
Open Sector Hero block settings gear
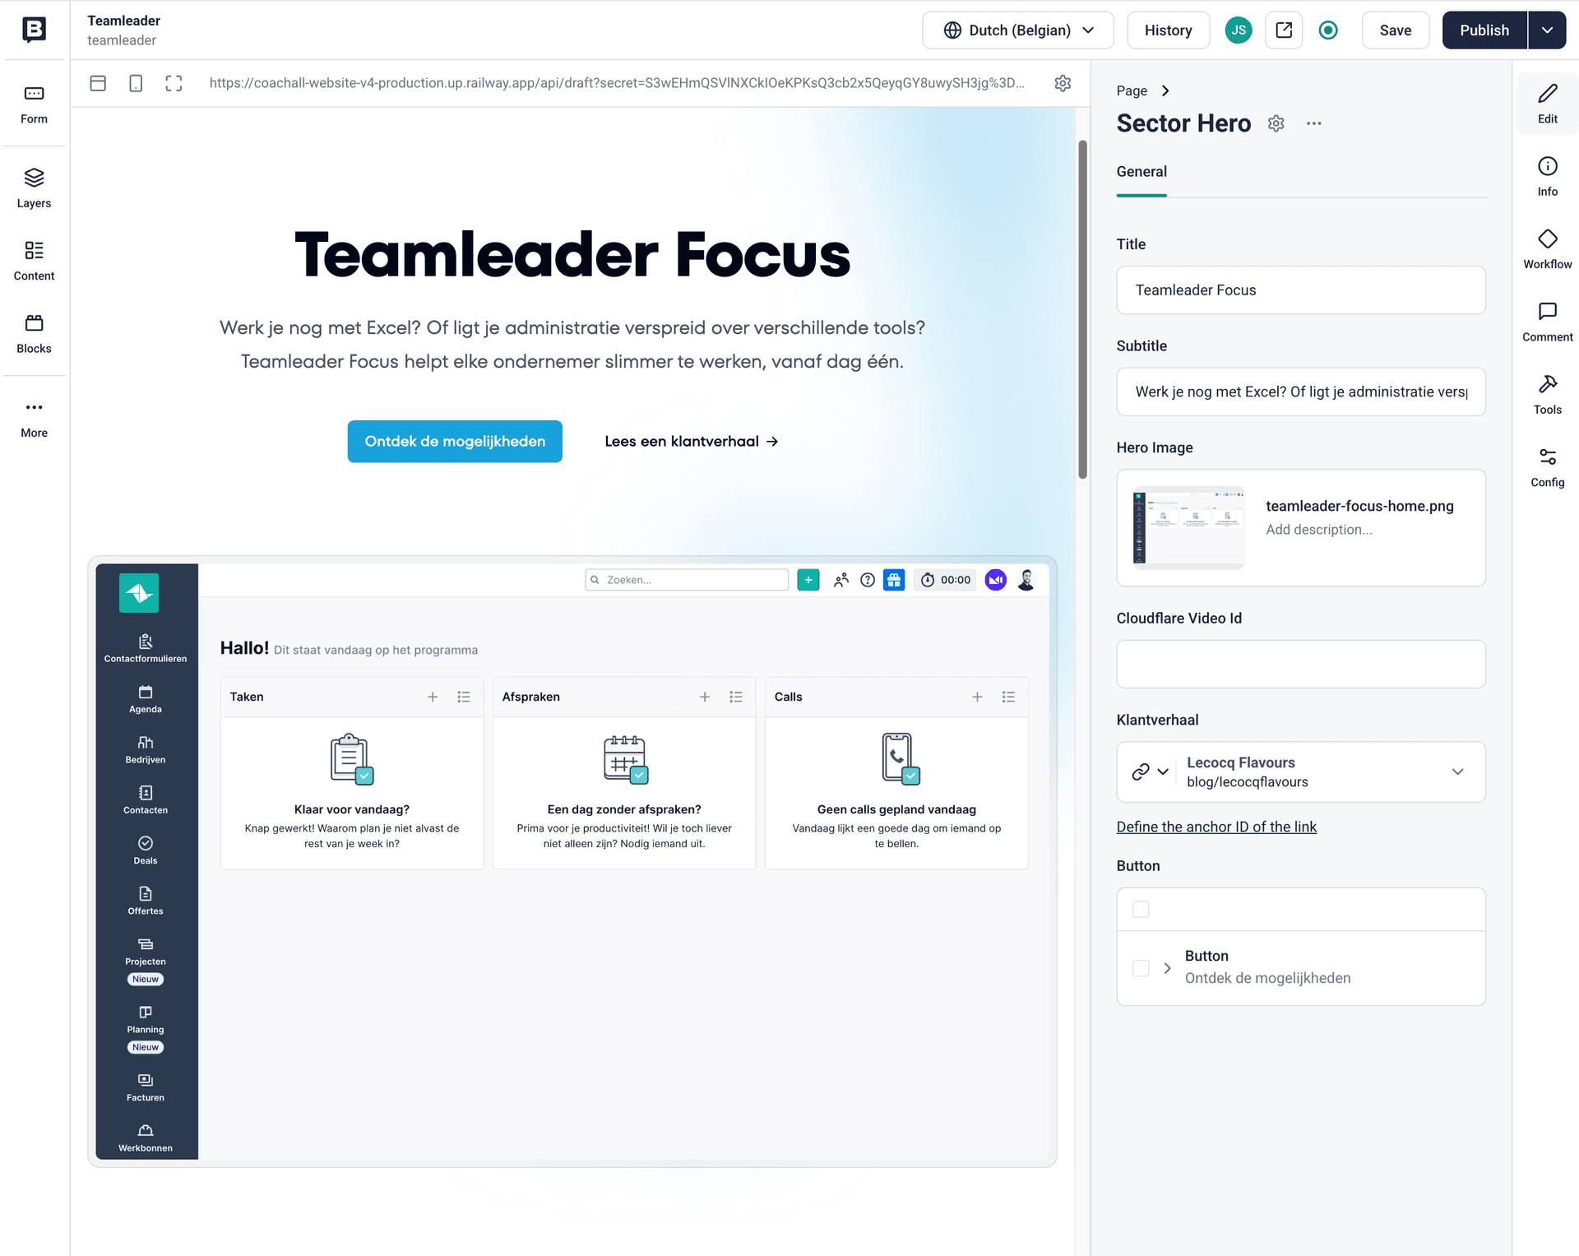coord(1276,123)
